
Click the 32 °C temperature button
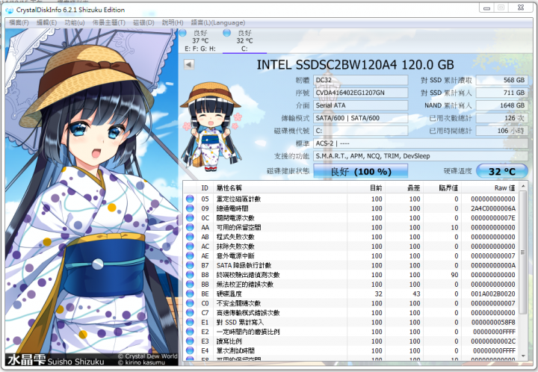pos(502,171)
